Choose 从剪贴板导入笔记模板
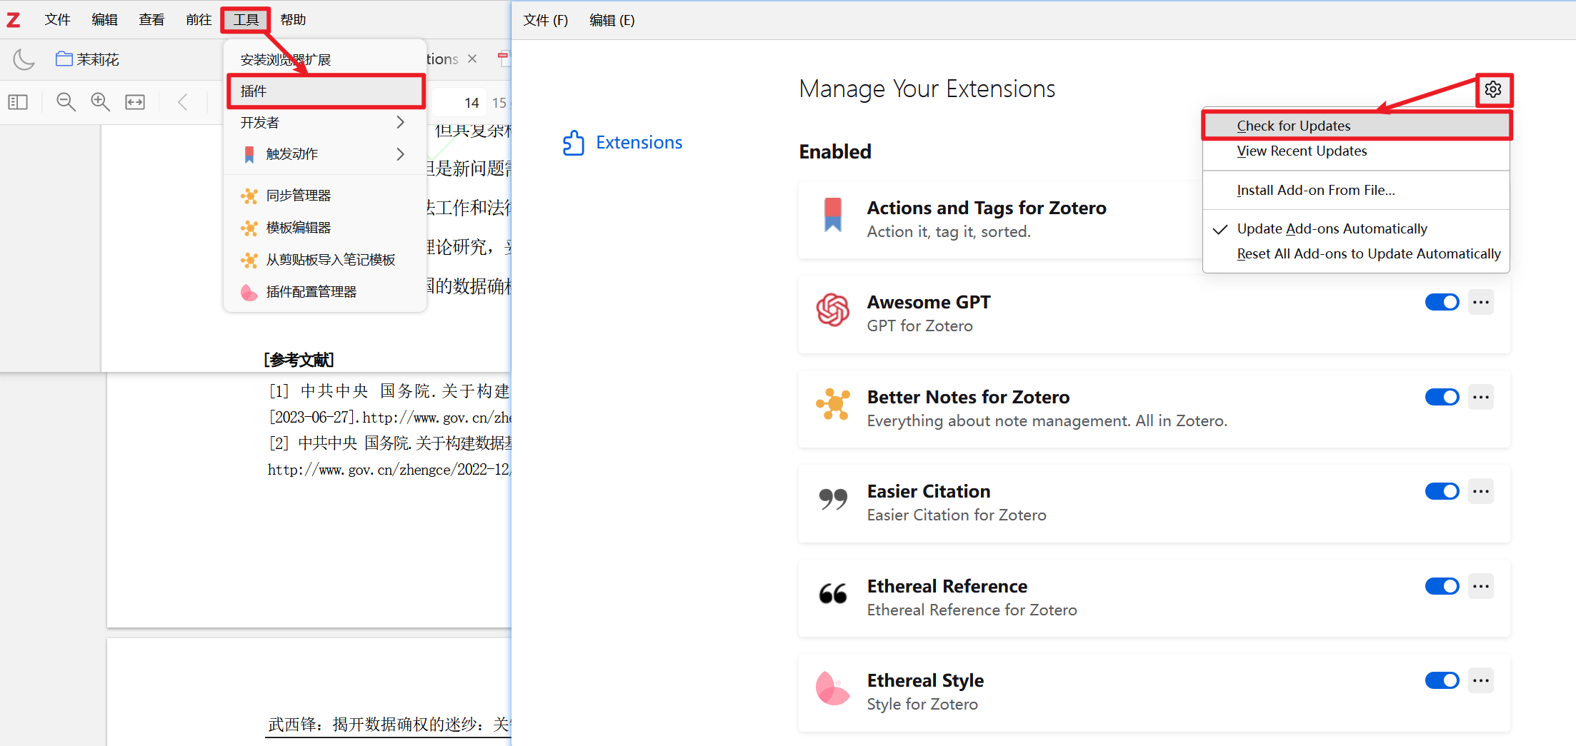This screenshot has width=1576, height=746. (x=325, y=260)
